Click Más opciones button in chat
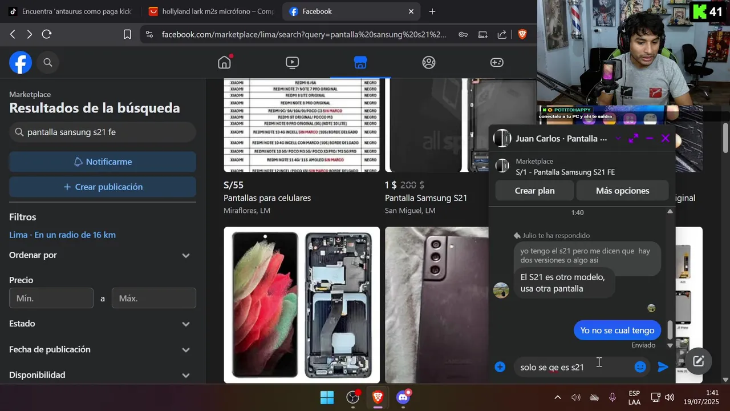 [623, 191]
